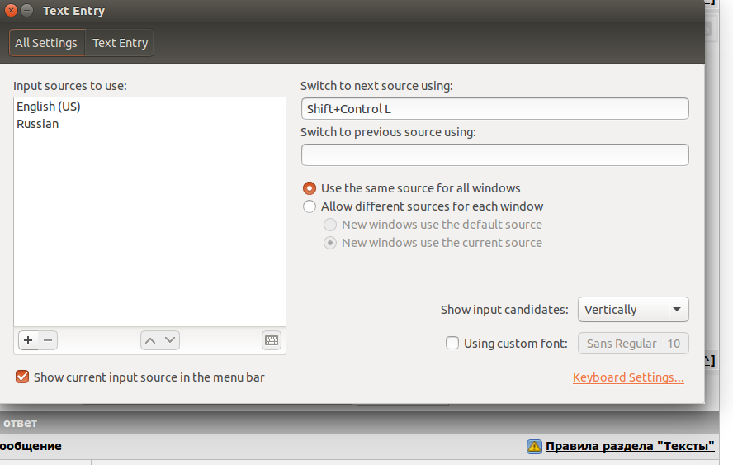Select Russian in the input sources list

pyautogui.click(x=149, y=124)
